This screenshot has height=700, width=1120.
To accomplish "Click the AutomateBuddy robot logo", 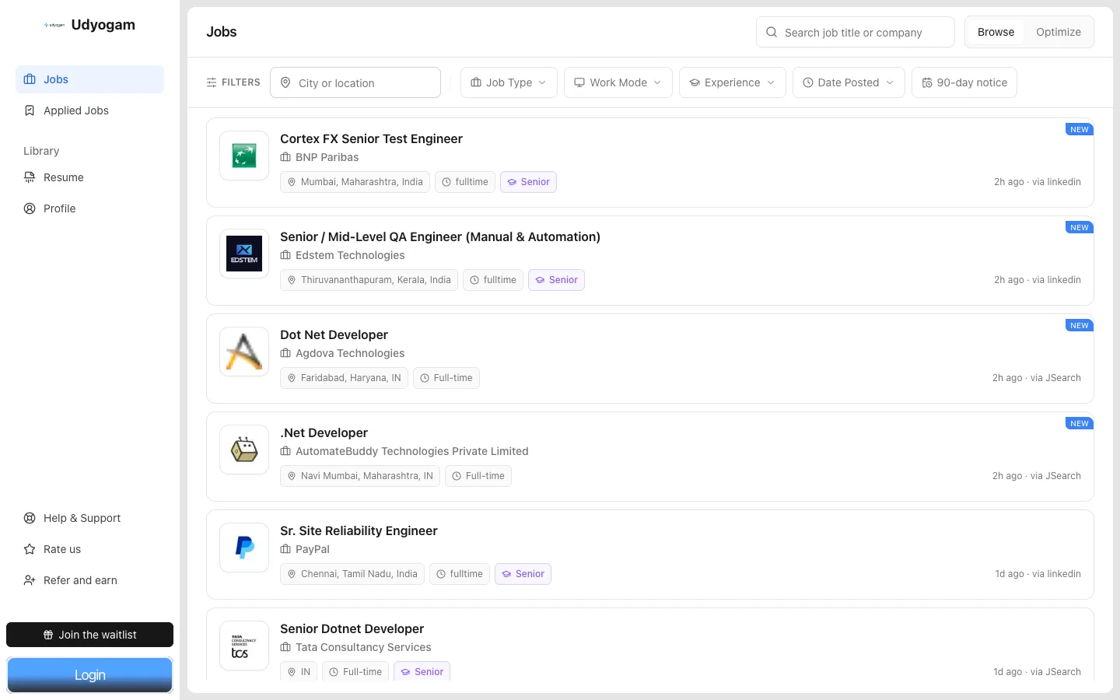I will click(x=244, y=450).
